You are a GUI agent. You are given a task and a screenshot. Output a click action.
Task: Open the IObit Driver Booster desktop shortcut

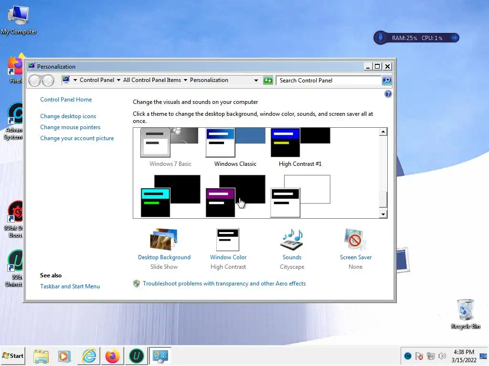(x=14, y=219)
